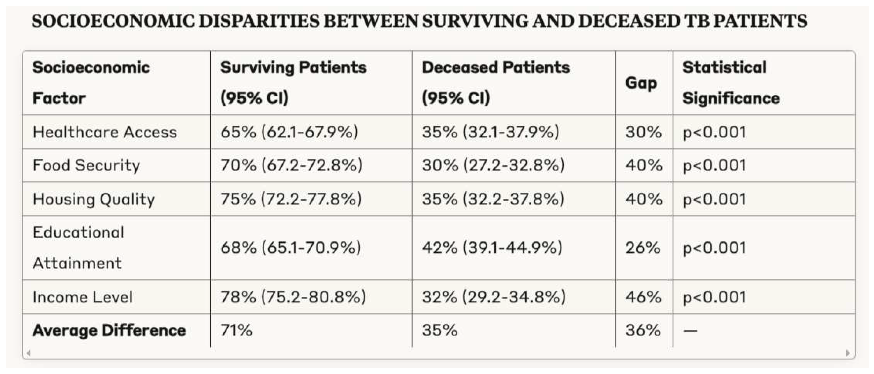Click the left scroll arrow under the table
The height and width of the screenshot is (374, 874).
(29, 353)
